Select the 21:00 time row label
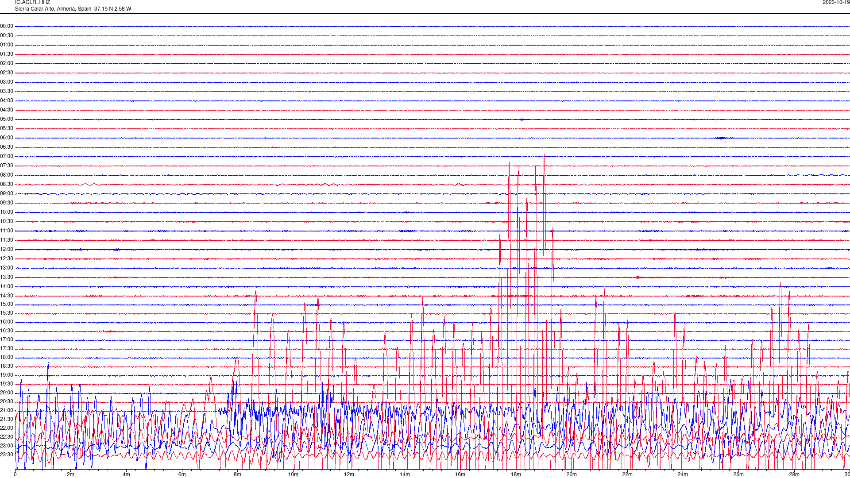 [x=7, y=410]
